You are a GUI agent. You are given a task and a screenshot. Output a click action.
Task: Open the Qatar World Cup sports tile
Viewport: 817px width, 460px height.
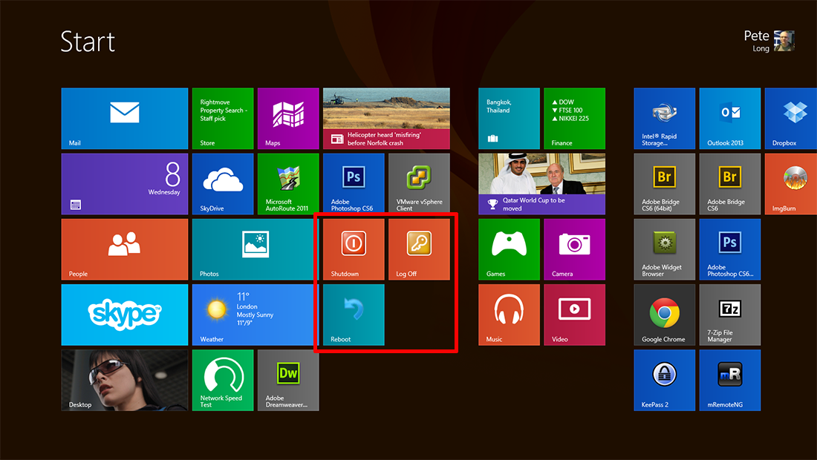click(x=542, y=184)
